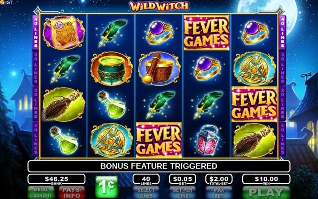
Task: Click the Fever Games symbol on reel four
Action: click(207, 32)
